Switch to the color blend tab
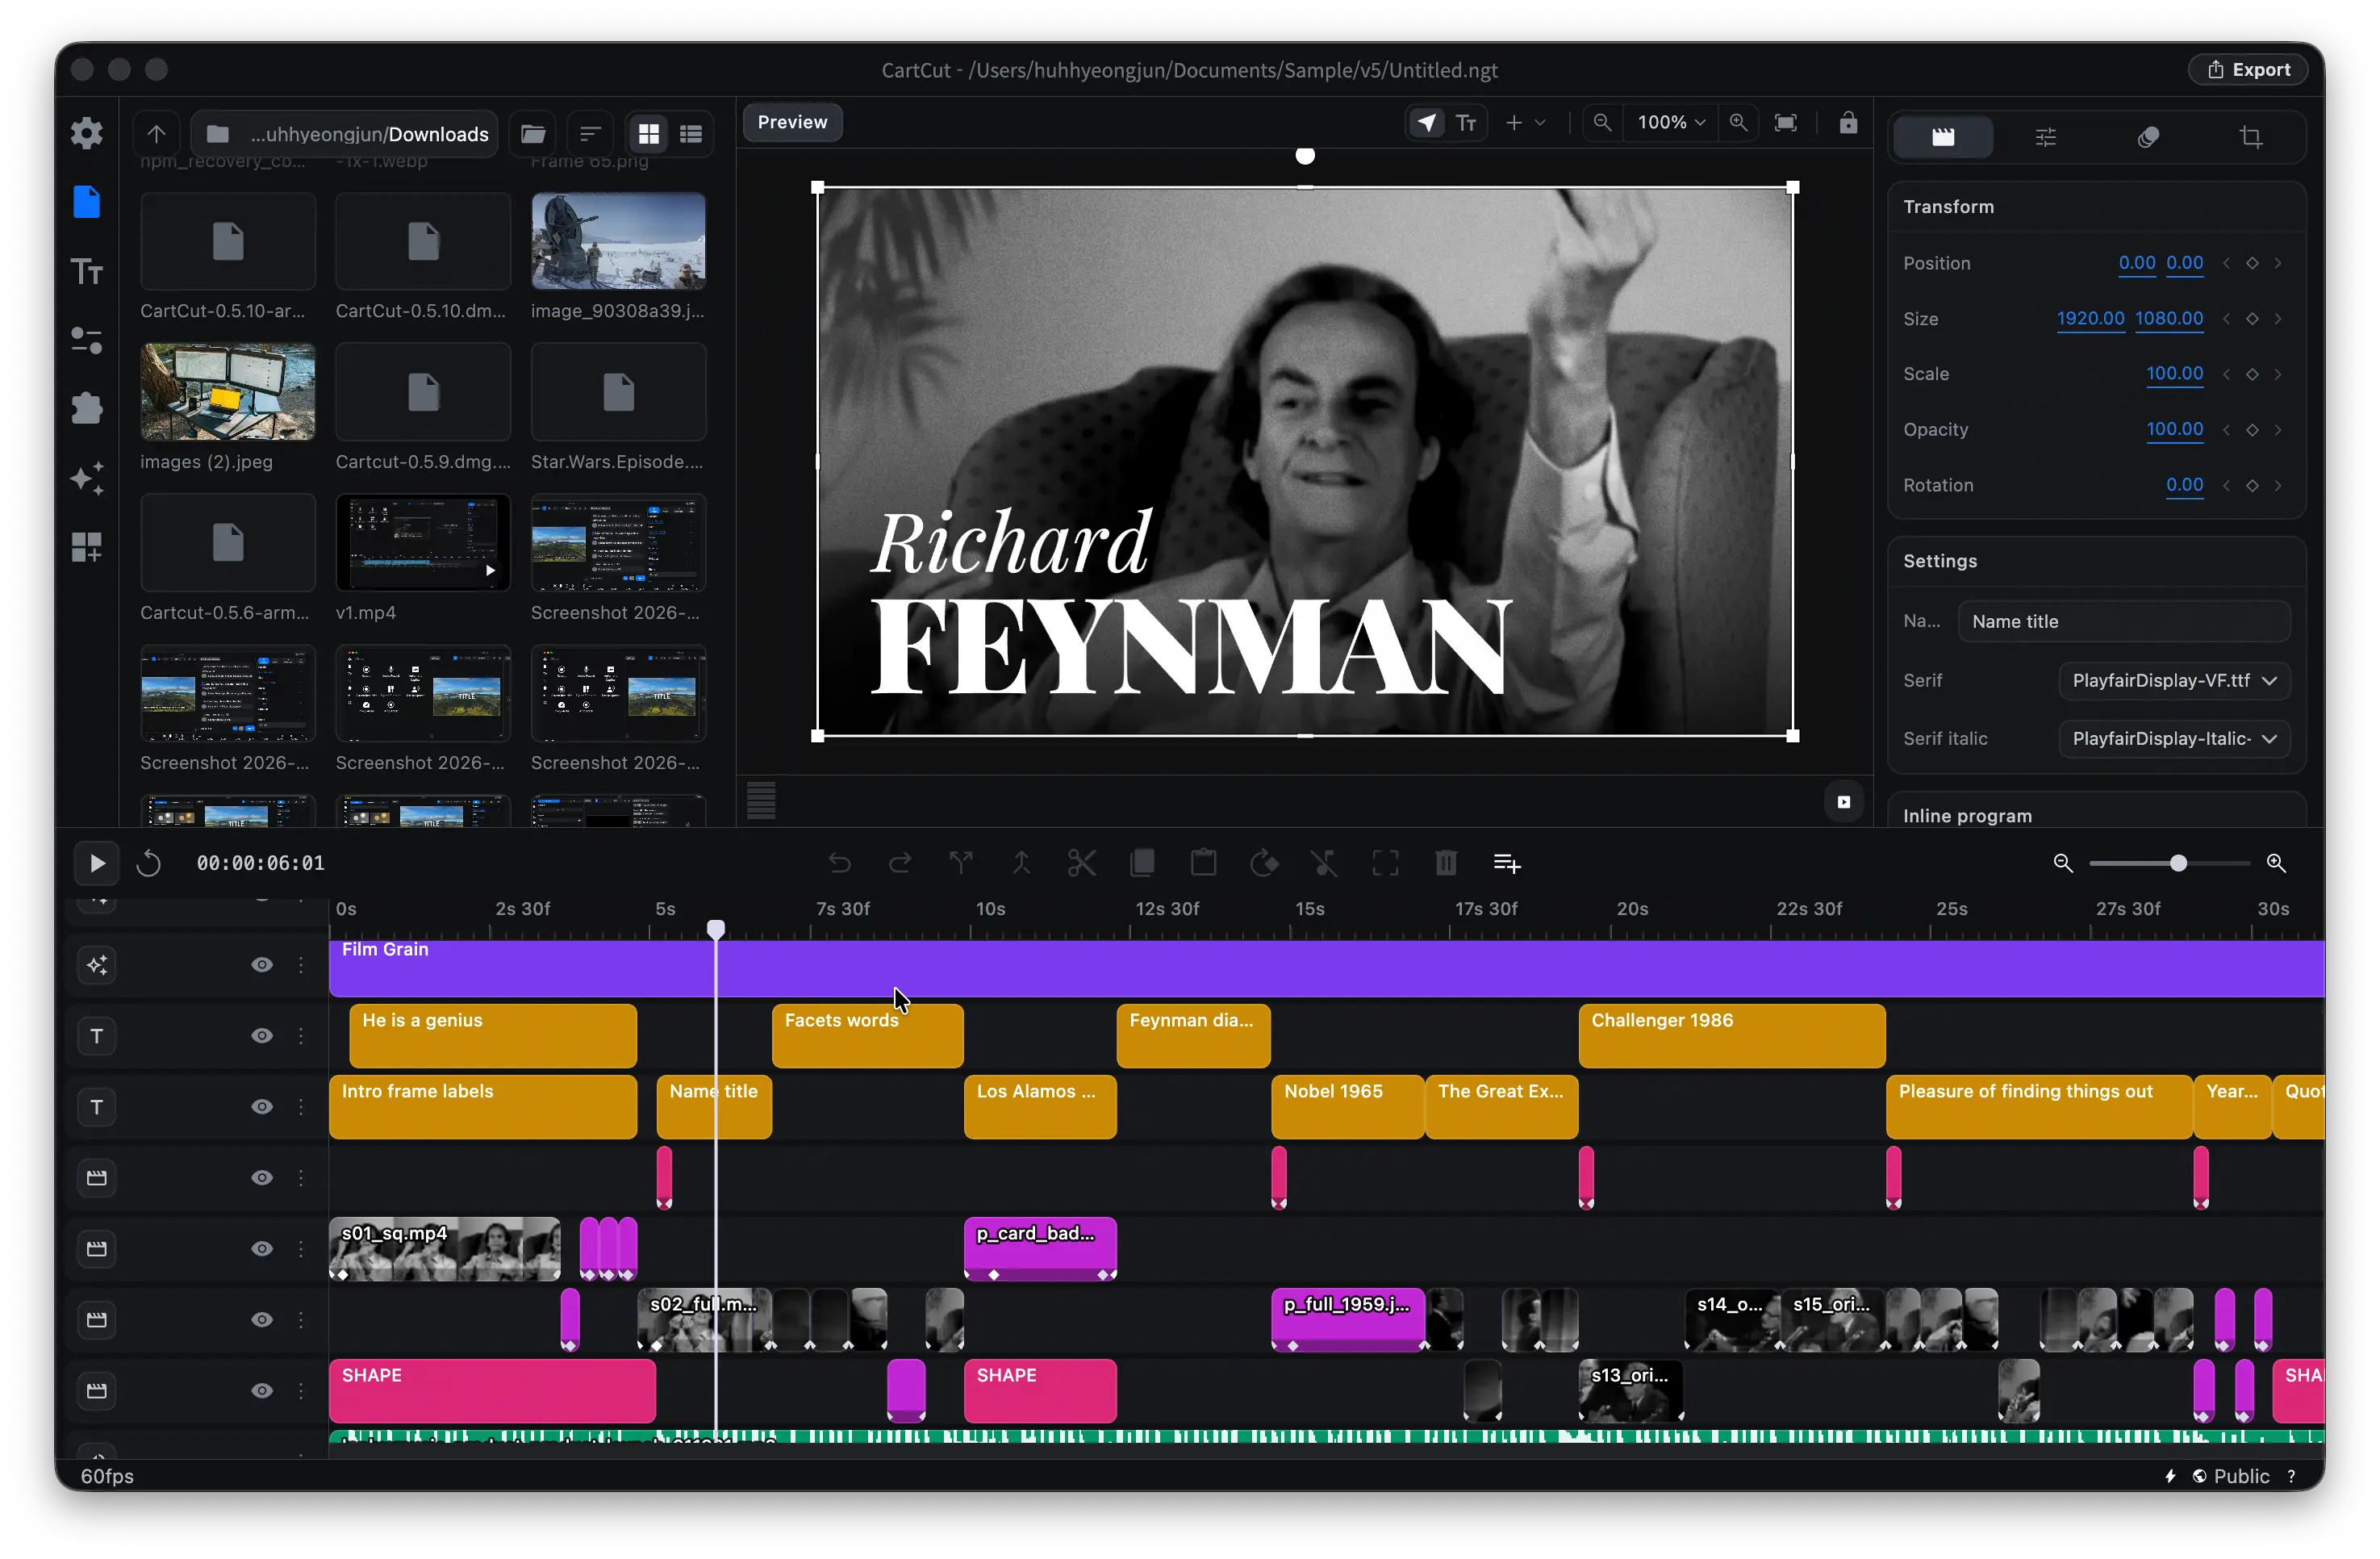2380x1559 pixels. pos(2148,137)
